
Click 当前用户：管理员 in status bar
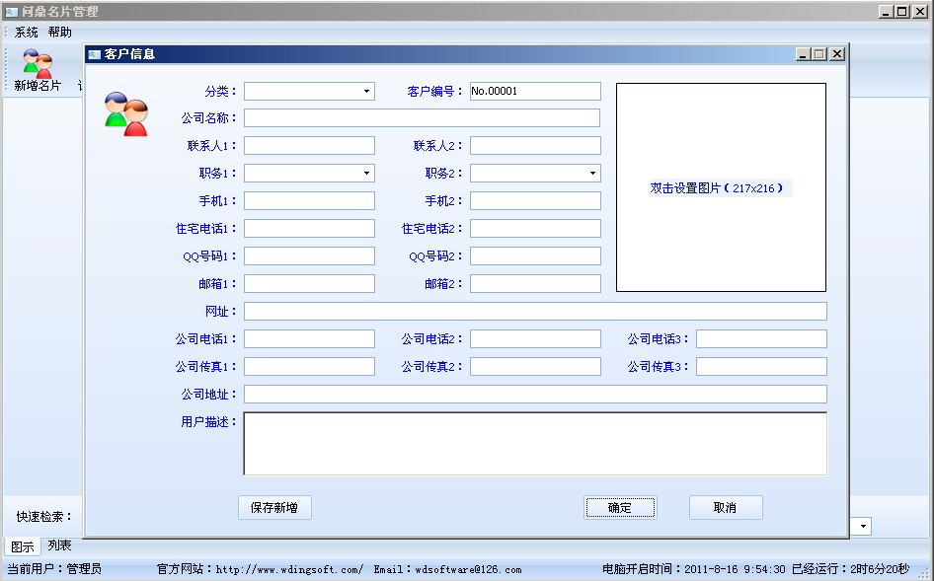[54, 569]
